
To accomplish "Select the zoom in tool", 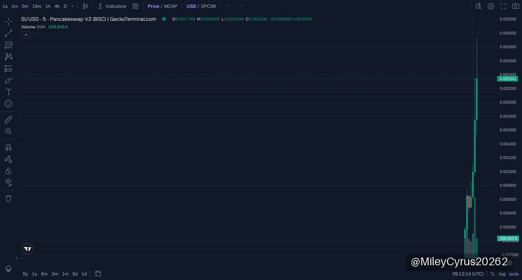I will tap(8, 131).
